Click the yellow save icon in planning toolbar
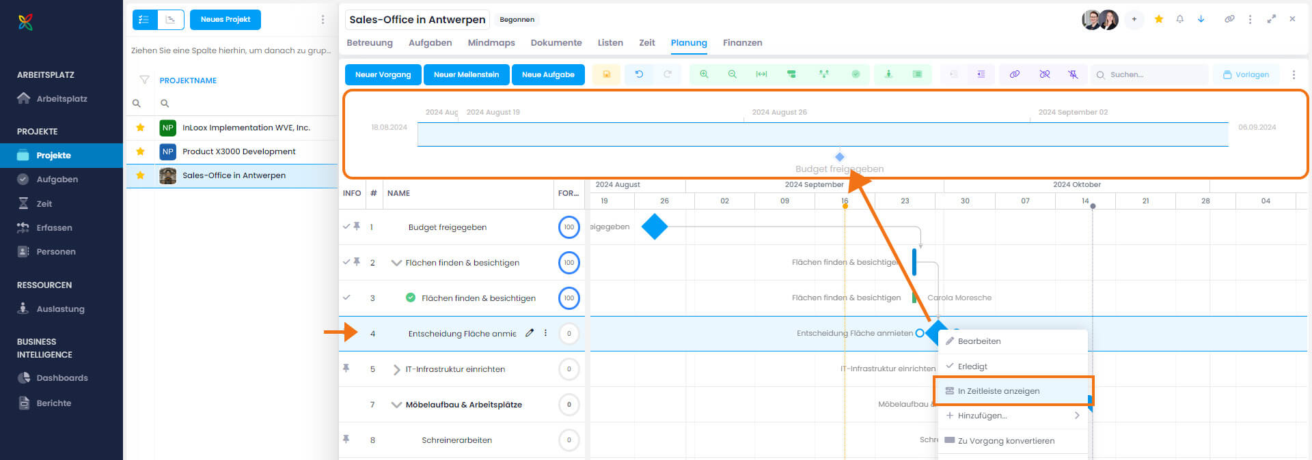 (606, 74)
